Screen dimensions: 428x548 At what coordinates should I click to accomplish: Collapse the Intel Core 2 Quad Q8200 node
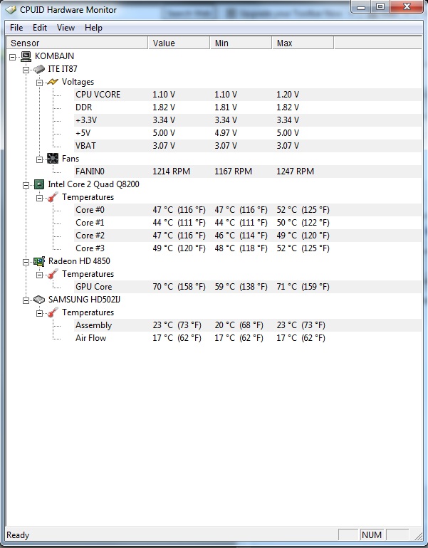click(x=26, y=185)
